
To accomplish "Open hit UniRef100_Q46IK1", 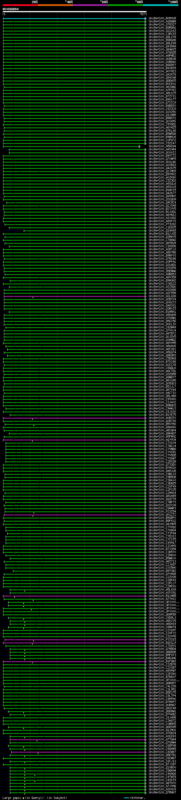I will (162, 306).
